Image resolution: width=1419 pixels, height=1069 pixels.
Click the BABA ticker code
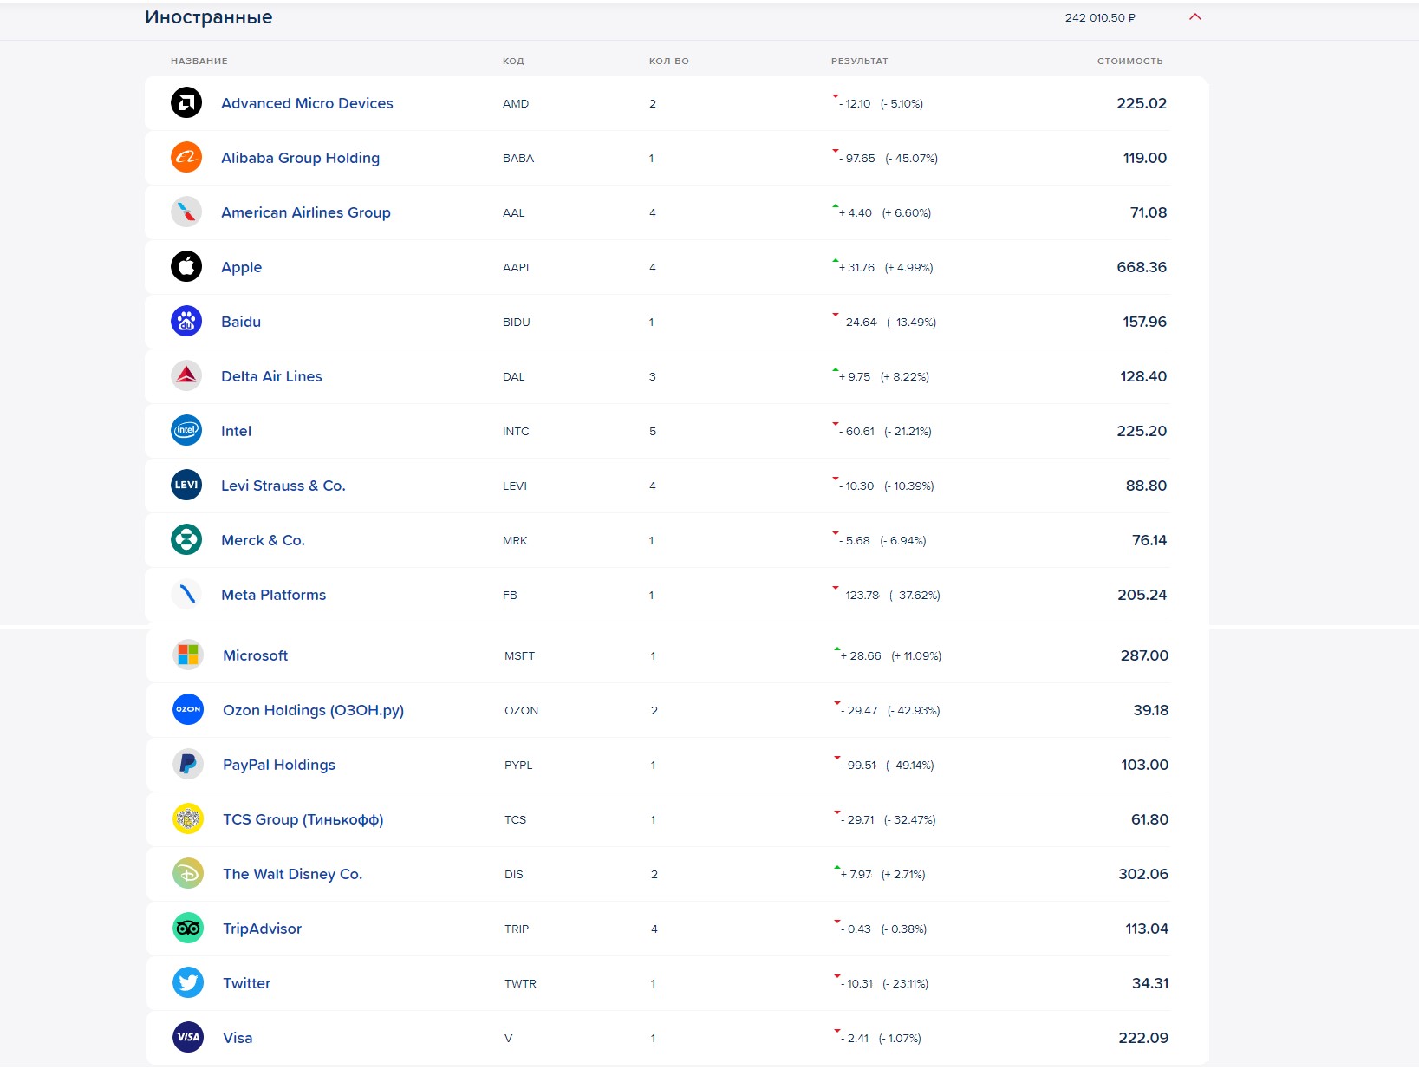[518, 158]
